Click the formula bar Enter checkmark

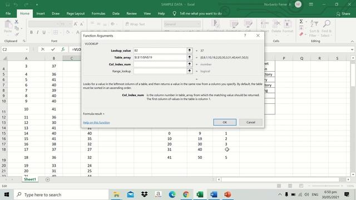pyautogui.click(x=53, y=49)
